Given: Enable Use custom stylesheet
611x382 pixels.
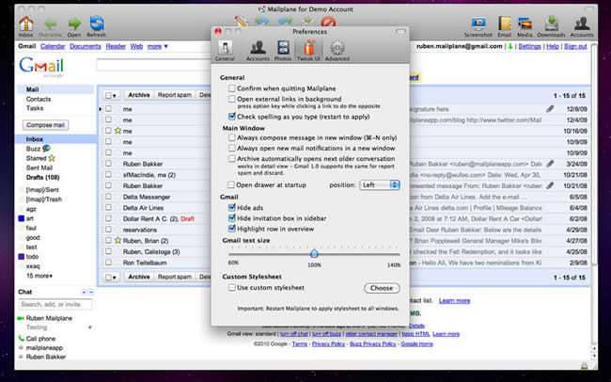Looking at the screenshot, I should point(232,288).
